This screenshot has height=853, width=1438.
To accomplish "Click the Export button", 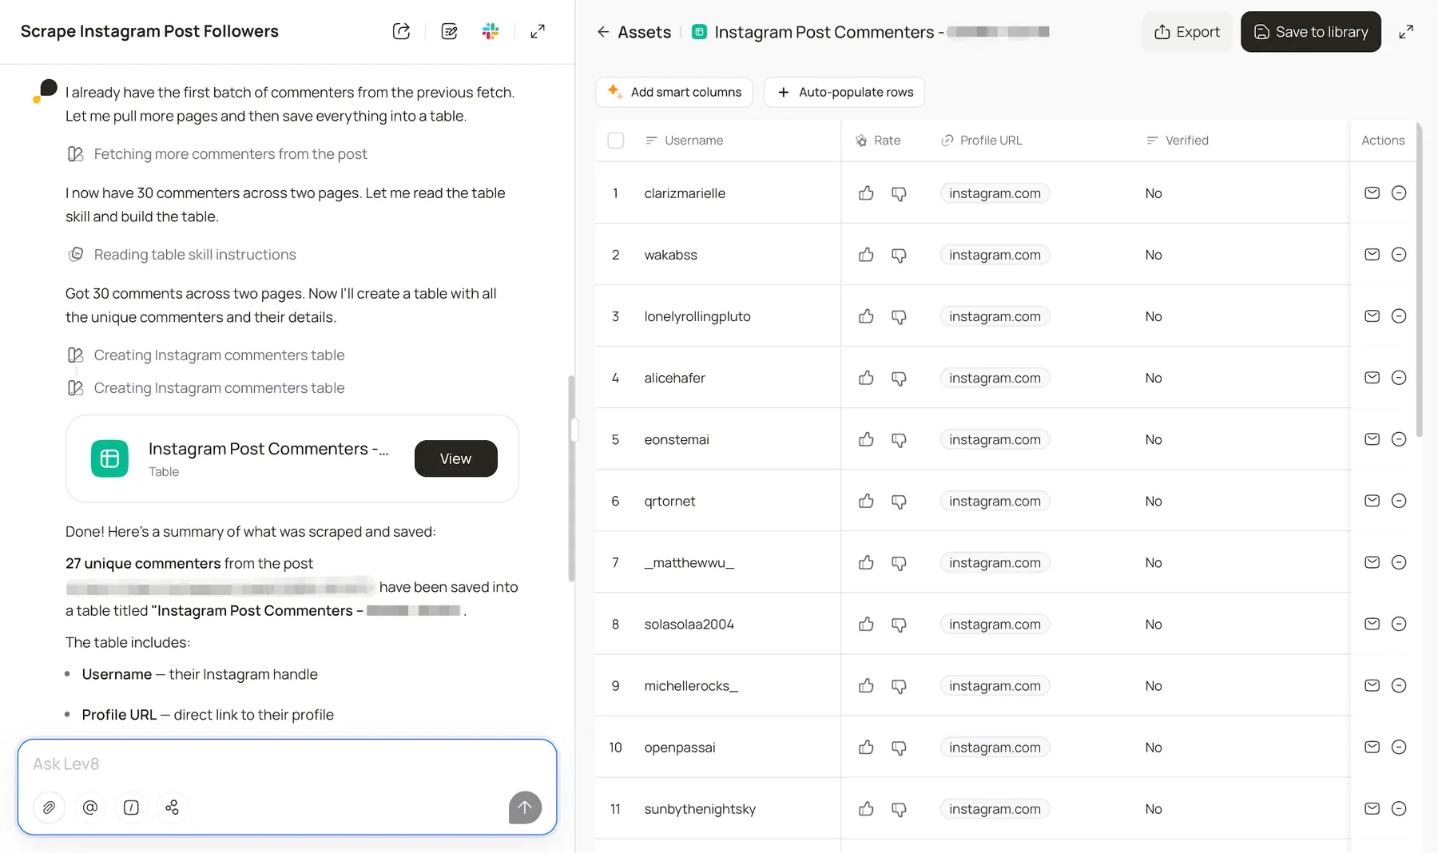I will 1187,32.
